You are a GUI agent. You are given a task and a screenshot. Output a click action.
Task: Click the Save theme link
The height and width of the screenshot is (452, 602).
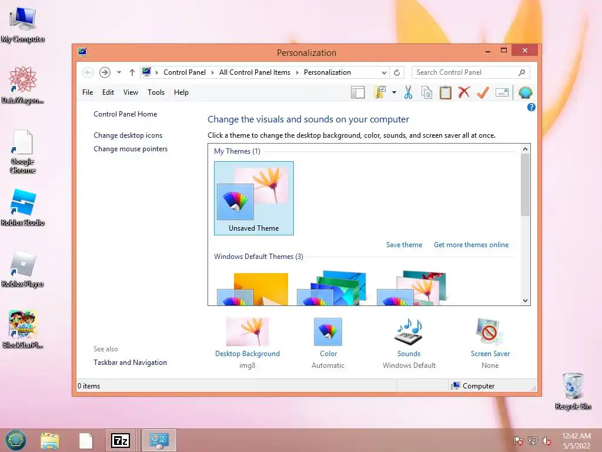click(404, 245)
